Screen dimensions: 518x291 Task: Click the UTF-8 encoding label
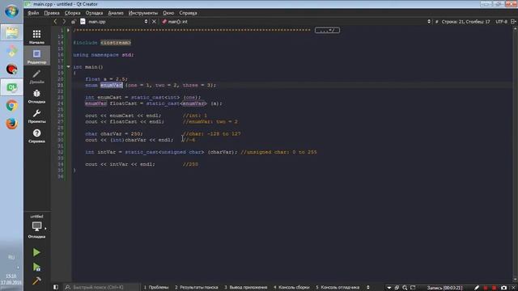pos(501,22)
